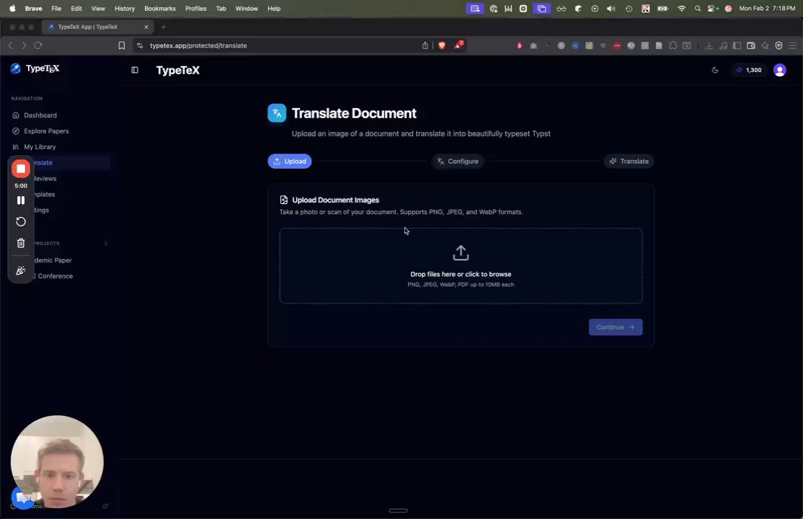Screen dimensions: 803x519
Task: Click 'Drop files here or click to browse'
Action: point(461,274)
